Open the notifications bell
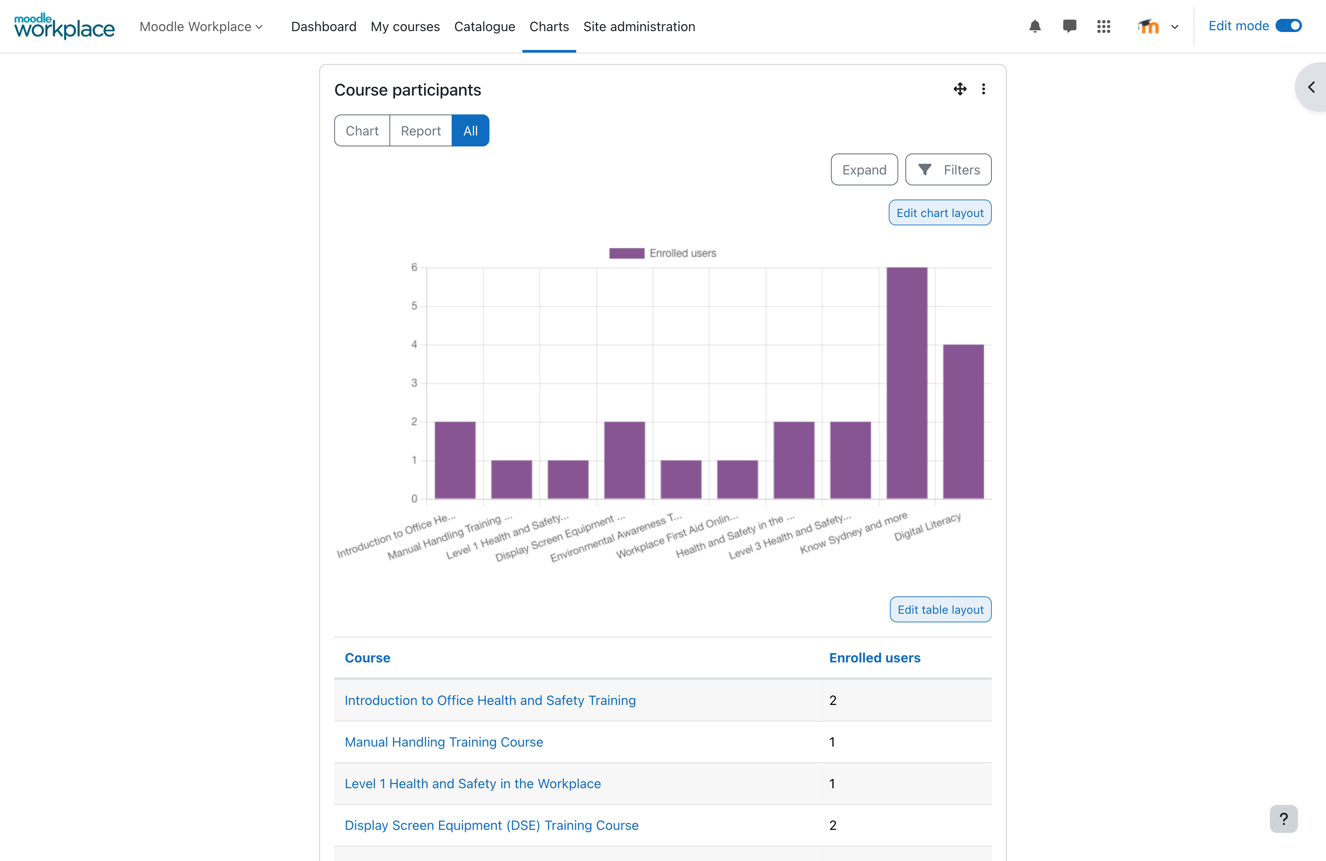The image size is (1326, 861). (x=1034, y=26)
